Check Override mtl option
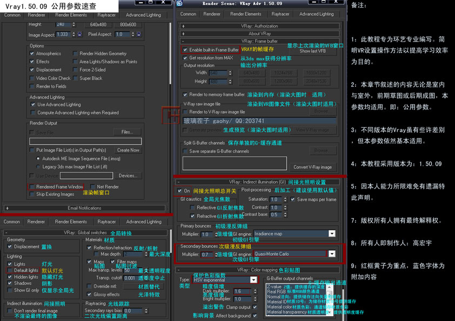Screen dimensions: 455x321 pos(89,286)
